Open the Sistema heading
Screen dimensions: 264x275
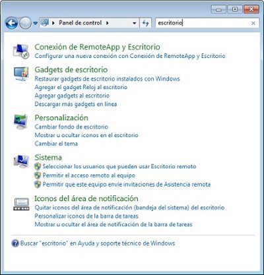48,158
